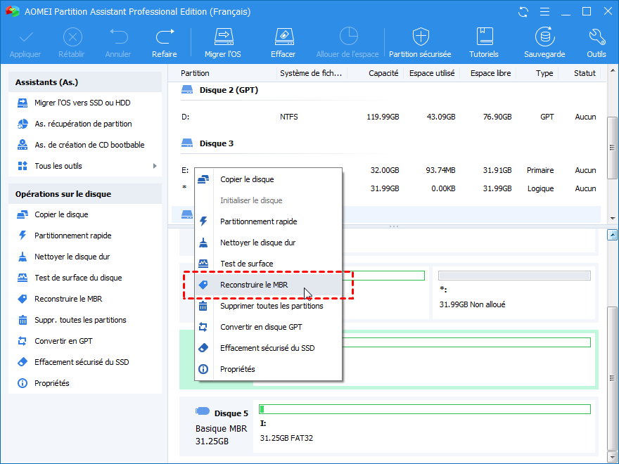Image resolution: width=619 pixels, height=464 pixels.
Task: Click the partition list scroll up arrow
Action: click(x=612, y=71)
